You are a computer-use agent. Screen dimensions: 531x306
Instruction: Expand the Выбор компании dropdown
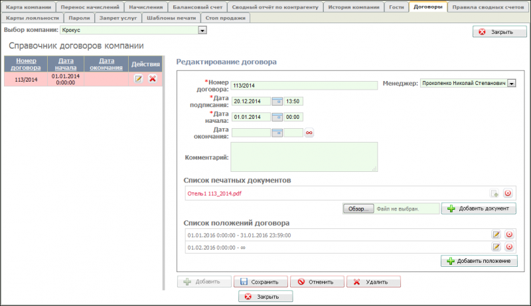(203, 31)
